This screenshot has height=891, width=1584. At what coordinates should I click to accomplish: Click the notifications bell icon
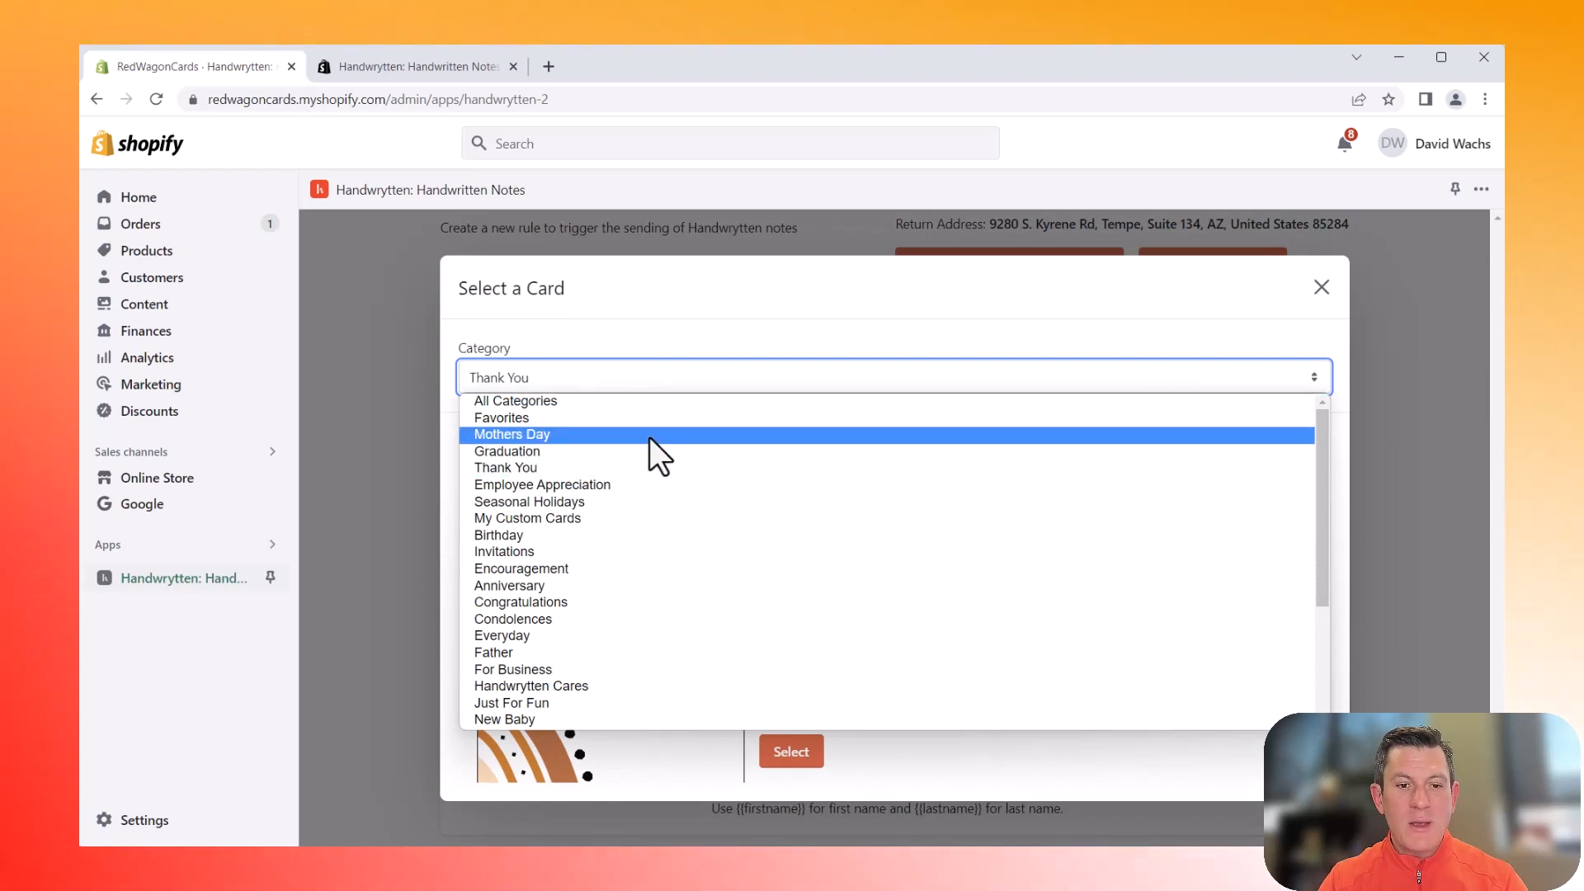point(1344,144)
